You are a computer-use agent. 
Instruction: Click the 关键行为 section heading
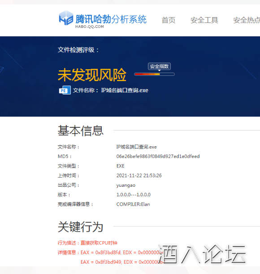tap(80, 227)
